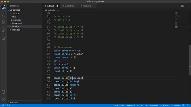This screenshot has height=107, width=191.
Task: Click console.log(obj) line
Action: point(64,98)
